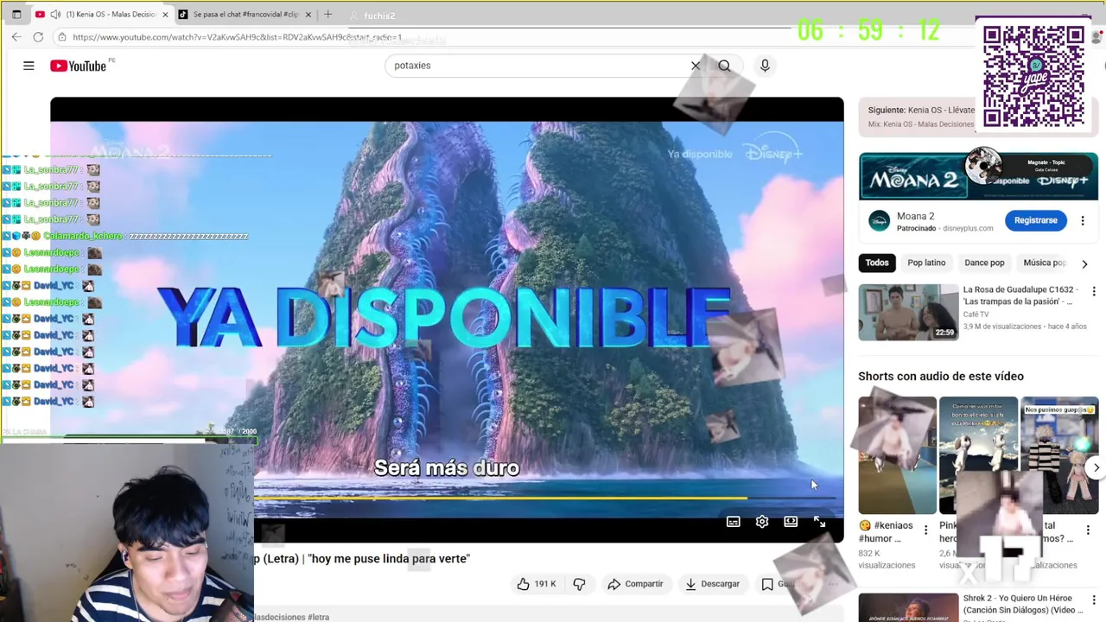The image size is (1106, 622).
Task: Click the Moana 2 advertiser round logo
Action: 879,220
